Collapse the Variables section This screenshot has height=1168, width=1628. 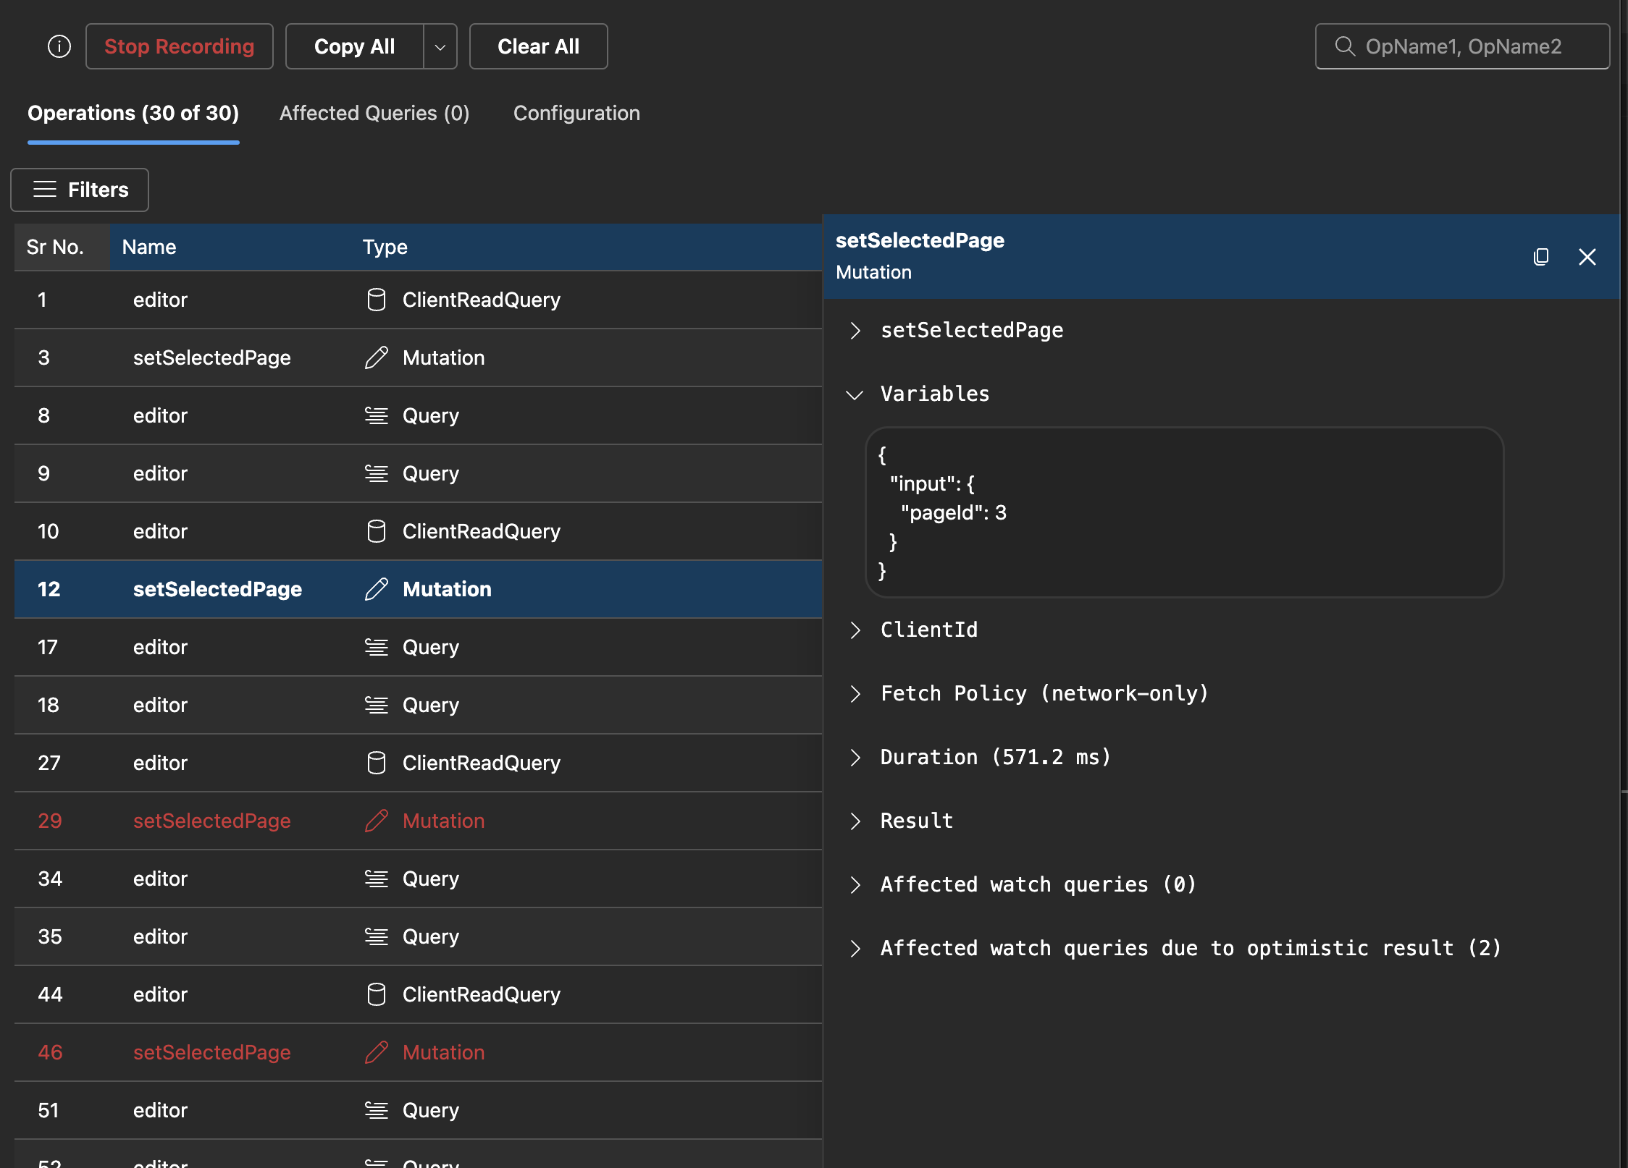(855, 394)
